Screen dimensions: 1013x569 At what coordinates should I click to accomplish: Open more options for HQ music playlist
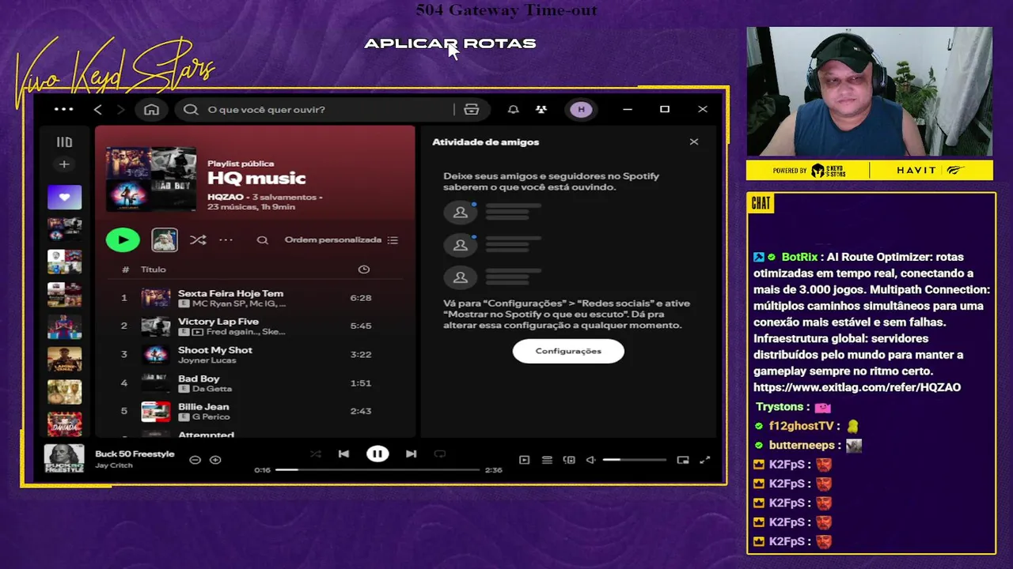pyautogui.click(x=226, y=239)
